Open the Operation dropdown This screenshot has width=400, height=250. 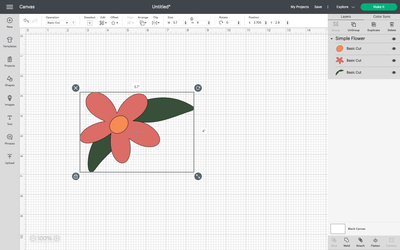(x=57, y=22)
